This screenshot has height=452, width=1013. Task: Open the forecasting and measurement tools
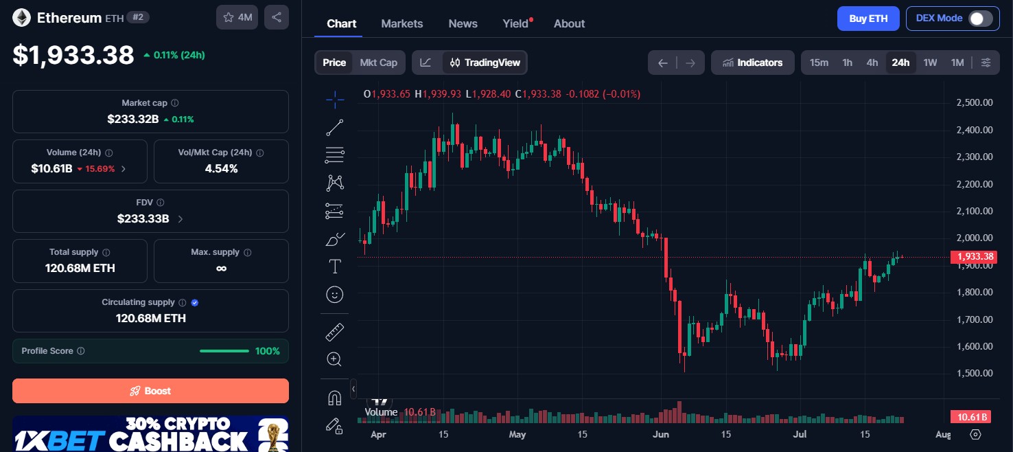(335, 211)
